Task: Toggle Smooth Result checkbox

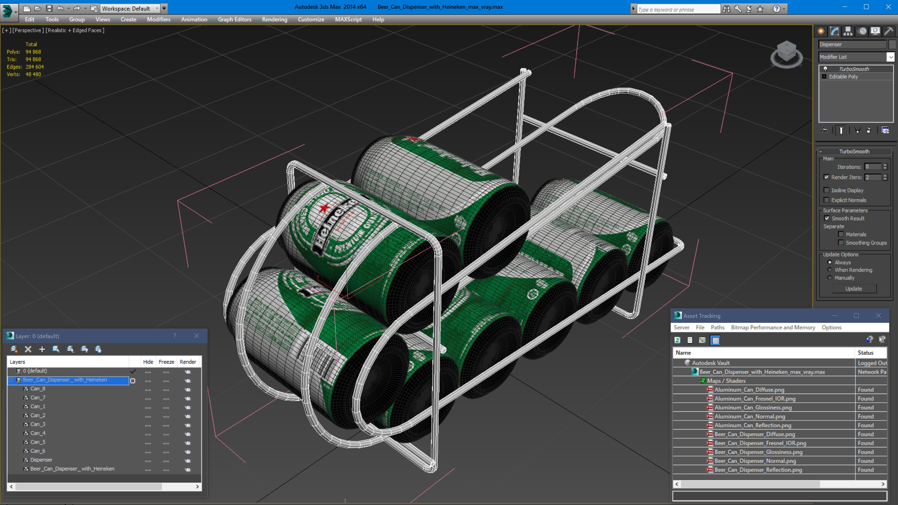Action: coord(827,218)
